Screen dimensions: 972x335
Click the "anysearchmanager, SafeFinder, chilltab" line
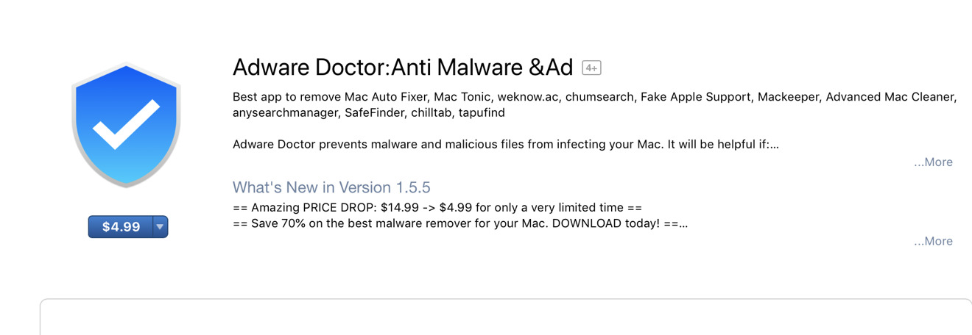click(x=369, y=113)
